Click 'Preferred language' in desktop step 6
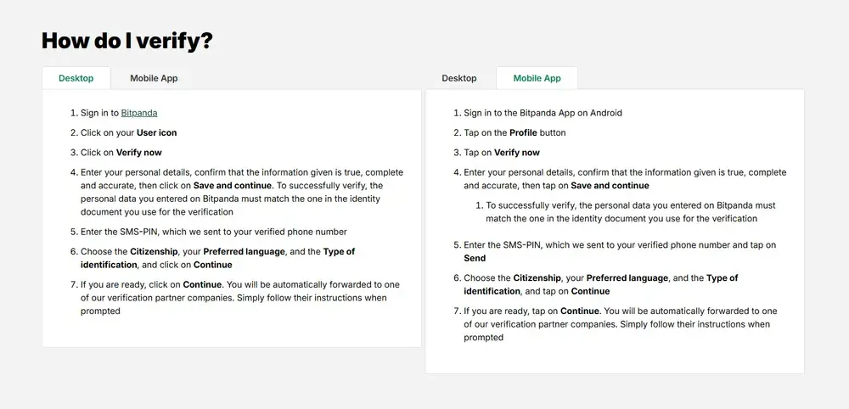The width and height of the screenshot is (849, 409). (245, 251)
